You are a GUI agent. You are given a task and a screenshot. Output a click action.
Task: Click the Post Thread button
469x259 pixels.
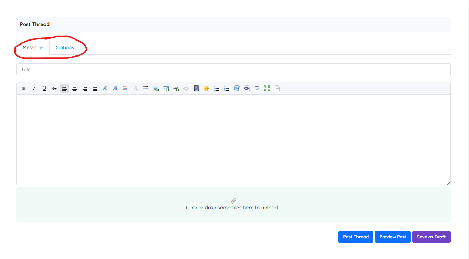coord(356,237)
